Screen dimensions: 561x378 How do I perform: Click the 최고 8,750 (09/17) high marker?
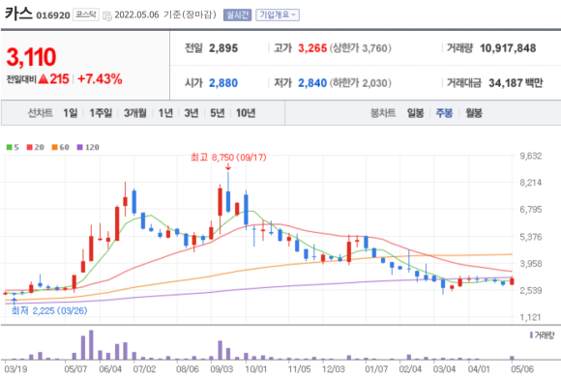click(x=228, y=158)
